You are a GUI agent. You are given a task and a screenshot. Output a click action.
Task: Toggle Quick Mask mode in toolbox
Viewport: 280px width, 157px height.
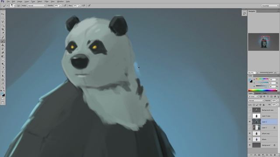pos(3,99)
